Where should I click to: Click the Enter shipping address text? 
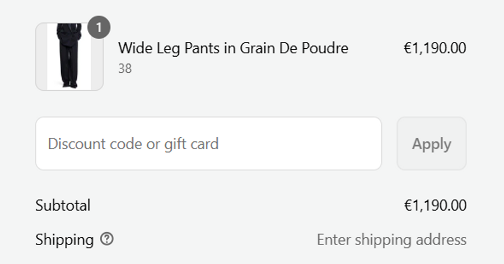point(391,240)
